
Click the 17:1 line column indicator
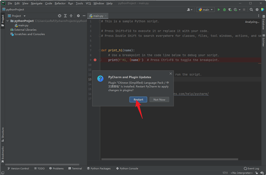225,173
